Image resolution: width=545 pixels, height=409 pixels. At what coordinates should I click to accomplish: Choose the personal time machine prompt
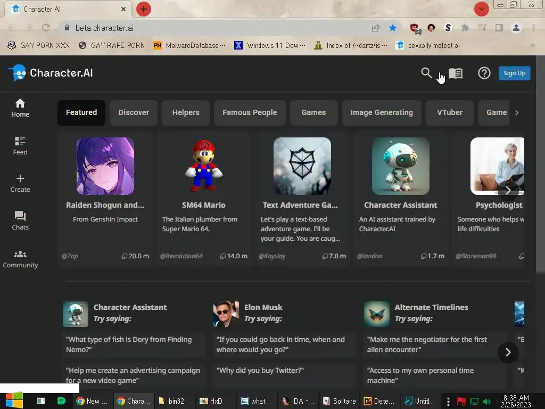coord(435,375)
